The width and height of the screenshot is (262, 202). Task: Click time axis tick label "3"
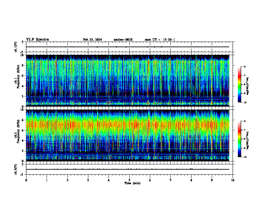(x=88, y=180)
